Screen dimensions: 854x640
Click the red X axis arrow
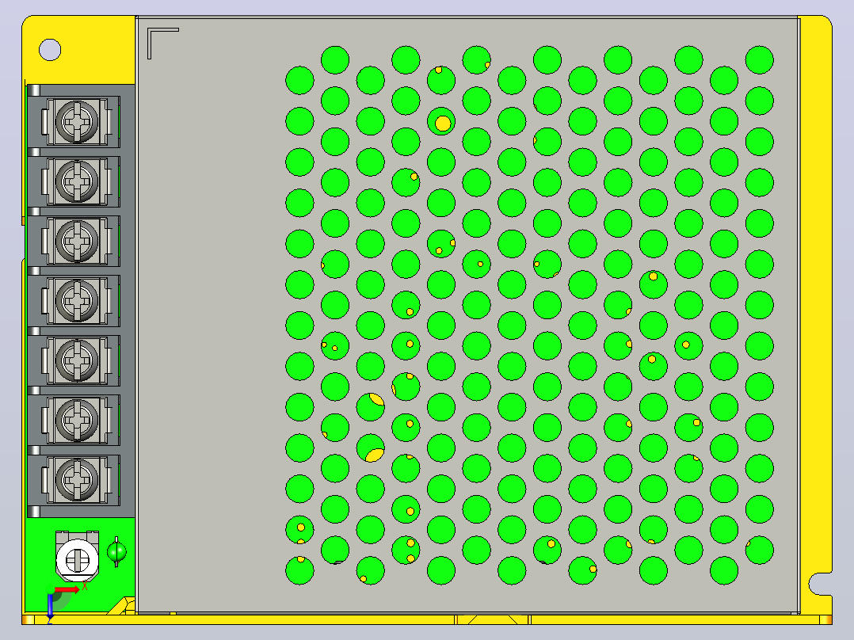[67, 590]
